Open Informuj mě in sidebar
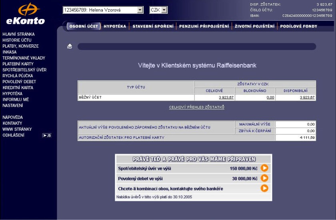Screen dimensions: 336x220 point(16,99)
